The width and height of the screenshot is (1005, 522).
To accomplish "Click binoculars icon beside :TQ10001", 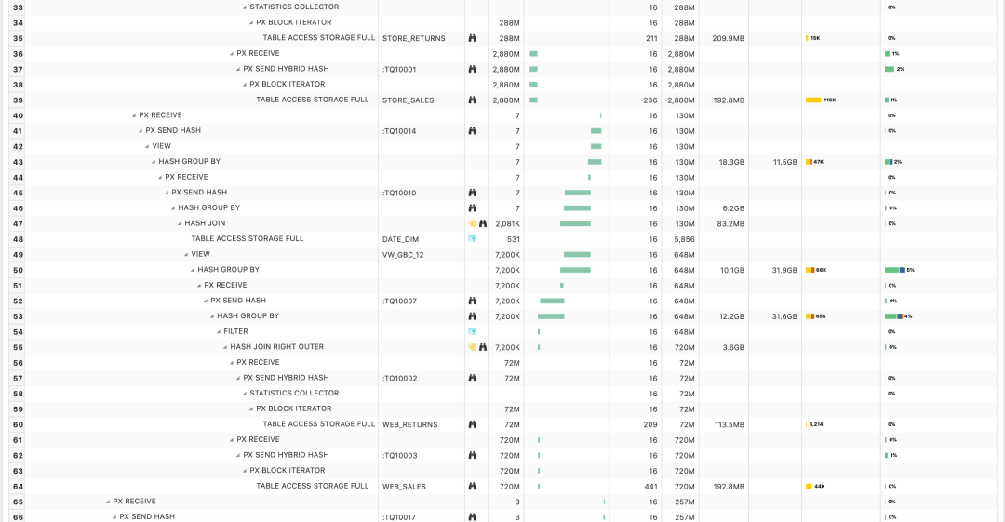I will pos(472,69).
